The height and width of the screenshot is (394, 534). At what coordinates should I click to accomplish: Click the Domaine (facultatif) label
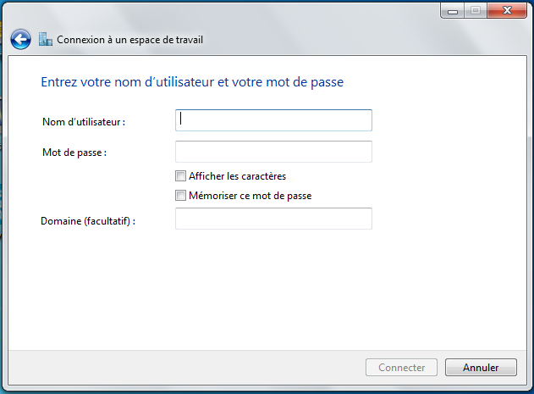88,220
